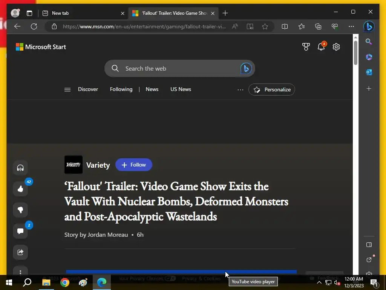Open the Collections panel

tap(318, 26)
